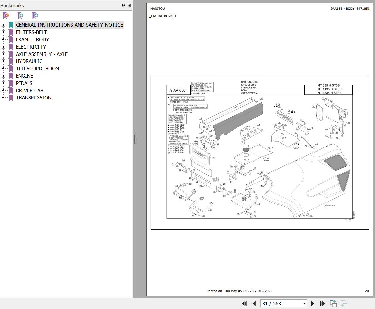This screenshot has height=309, width=375.
Task: Expand the HYDRAULIC bookmark node
Action: pyautogui.click(x=3, y=61)
